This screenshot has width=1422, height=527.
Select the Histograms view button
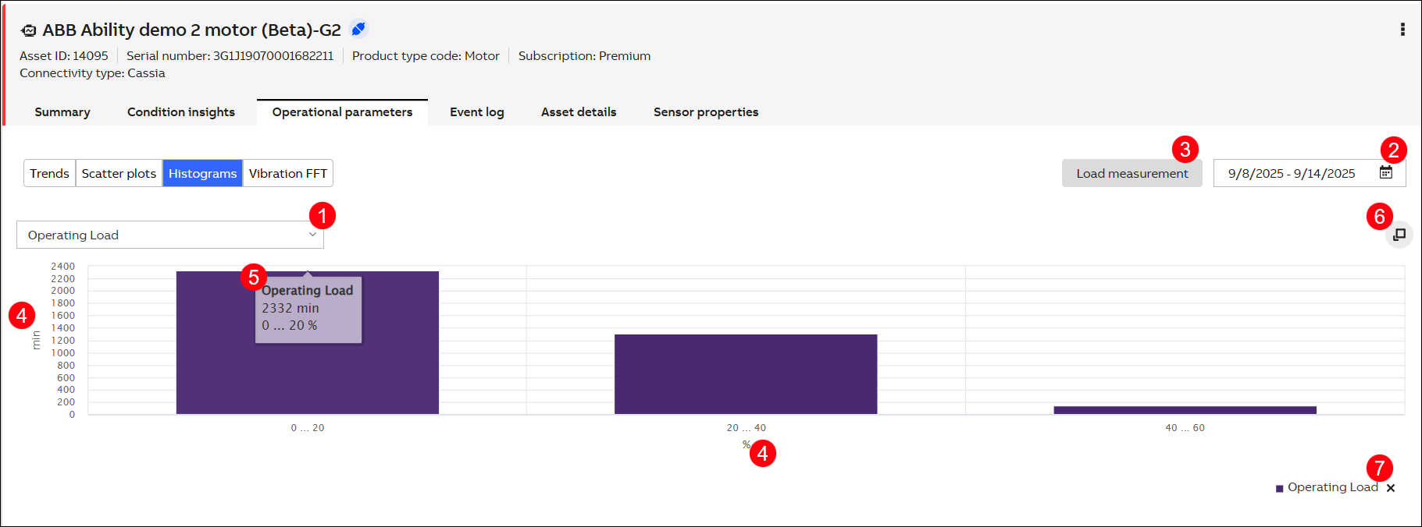[x=202, y=173]
